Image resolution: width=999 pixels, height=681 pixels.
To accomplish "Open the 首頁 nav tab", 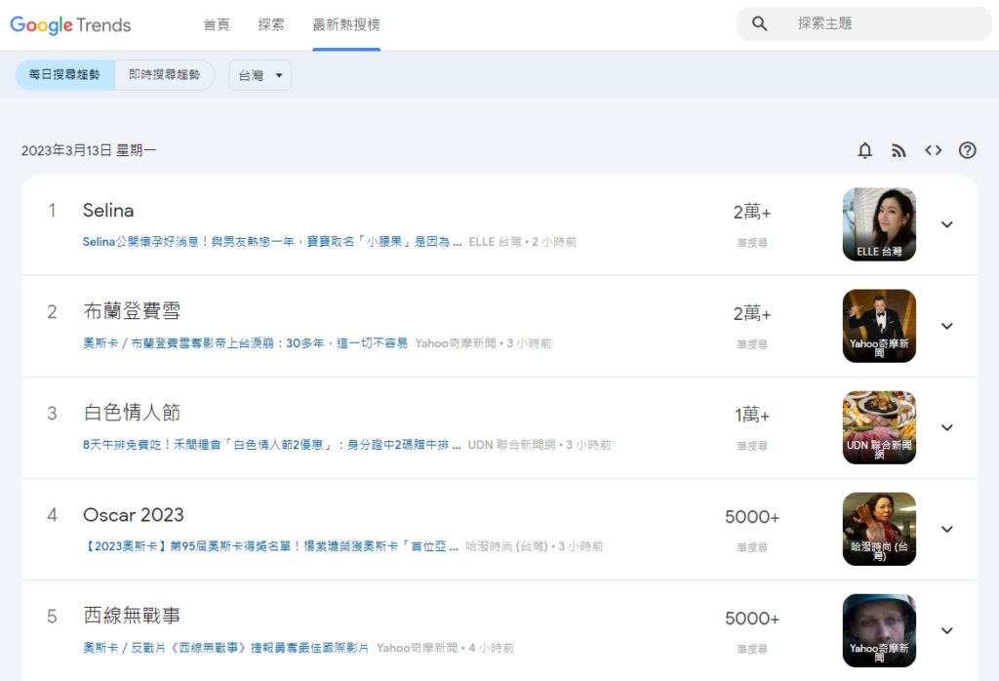I will (217, 24).
